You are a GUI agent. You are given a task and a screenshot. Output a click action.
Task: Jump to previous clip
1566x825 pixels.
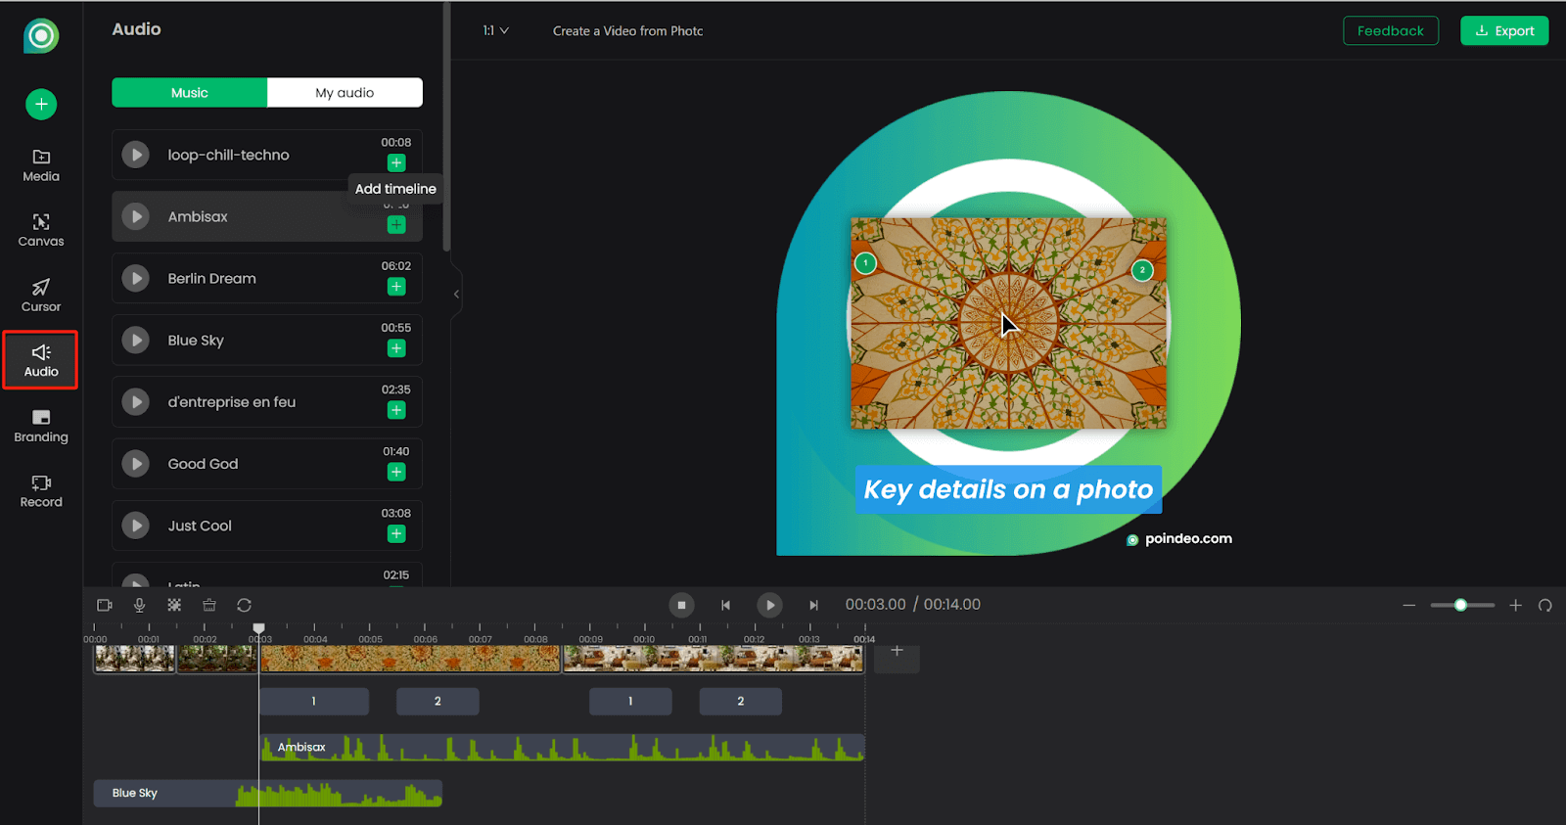[x=725, y=605]
